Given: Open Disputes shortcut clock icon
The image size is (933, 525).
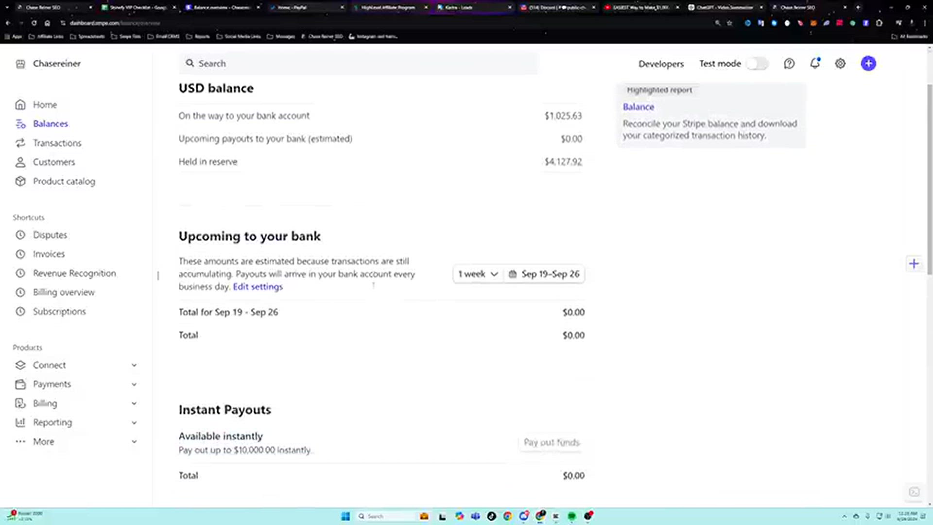Looking at the screenshot, I should 20,235.
